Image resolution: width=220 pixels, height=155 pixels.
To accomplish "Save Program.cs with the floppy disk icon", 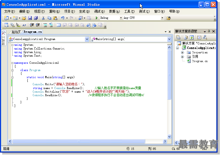I will coord(30,18).
